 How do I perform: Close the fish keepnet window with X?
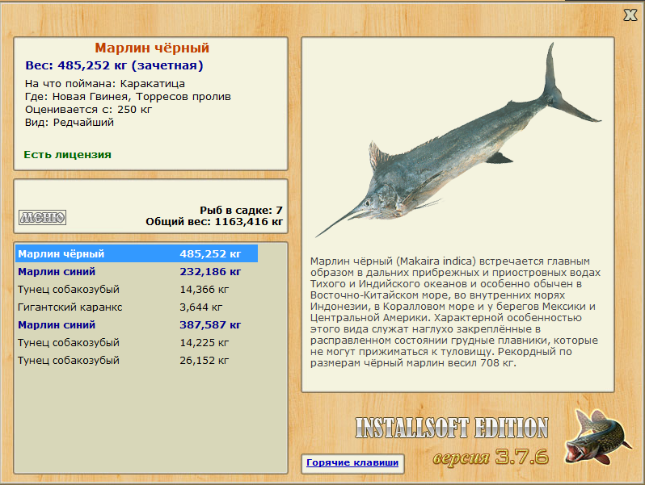(x=630, y=15)
